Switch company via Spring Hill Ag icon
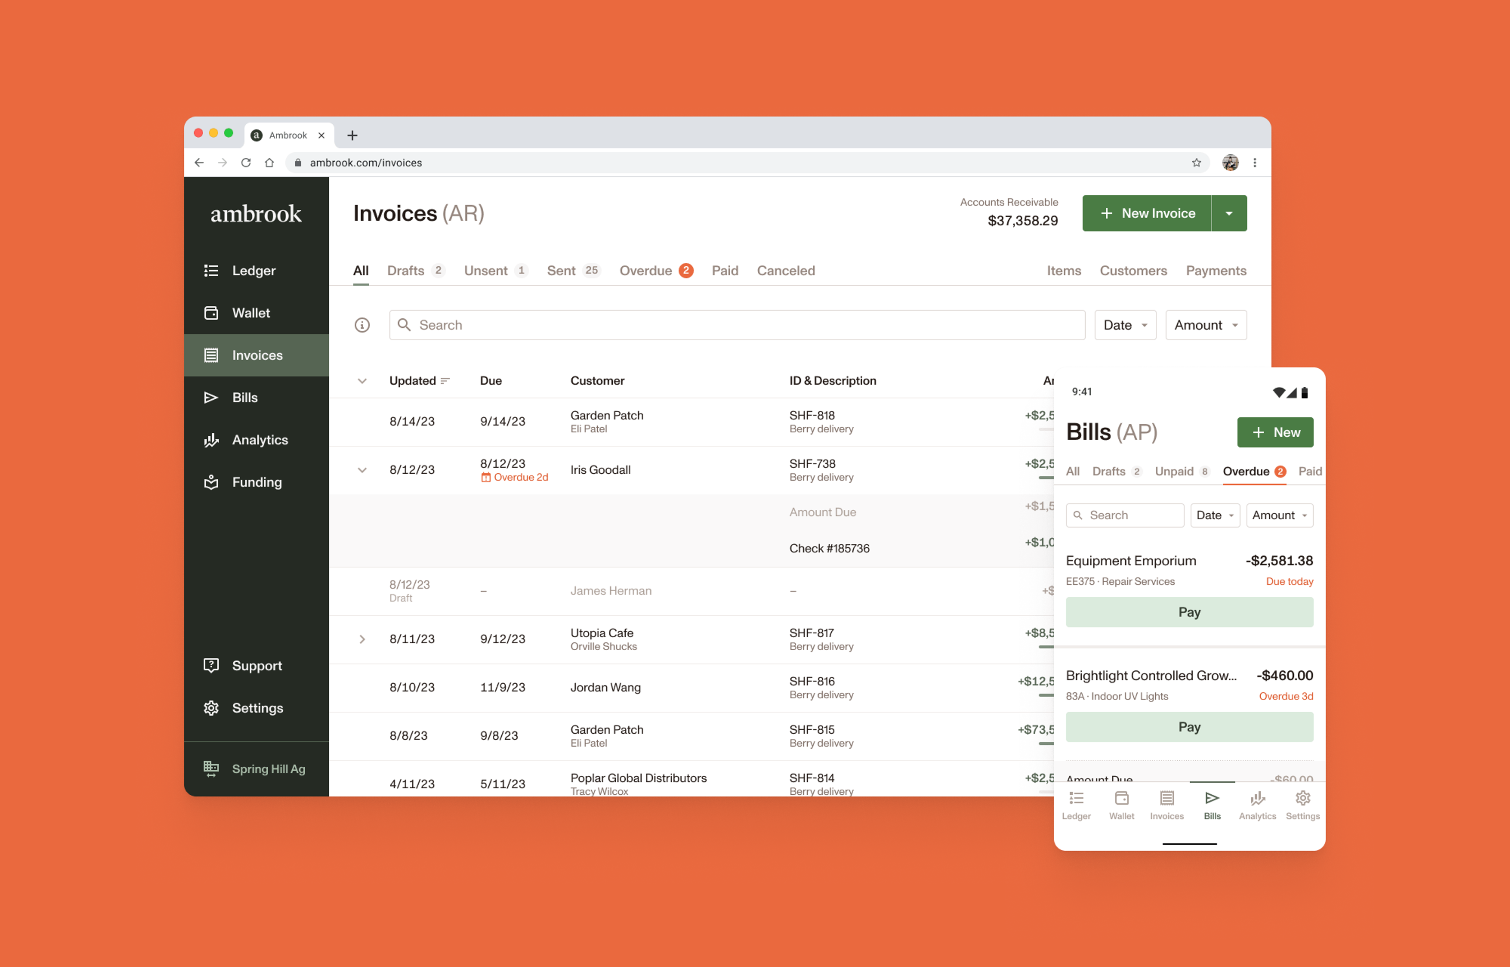The height and width of the screenshot is (967, 1510). (212, 769)
